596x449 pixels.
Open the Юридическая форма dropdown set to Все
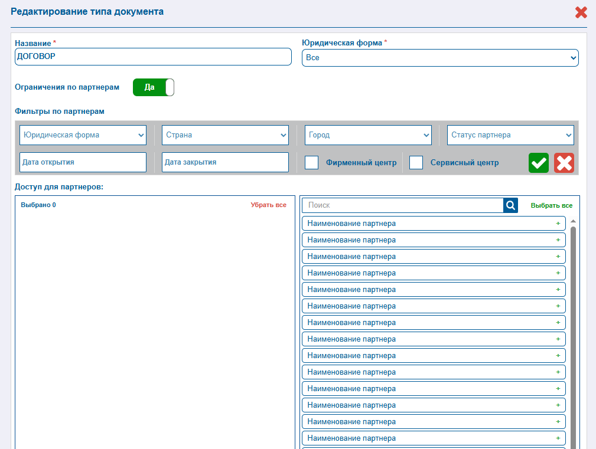click(440, 58)
